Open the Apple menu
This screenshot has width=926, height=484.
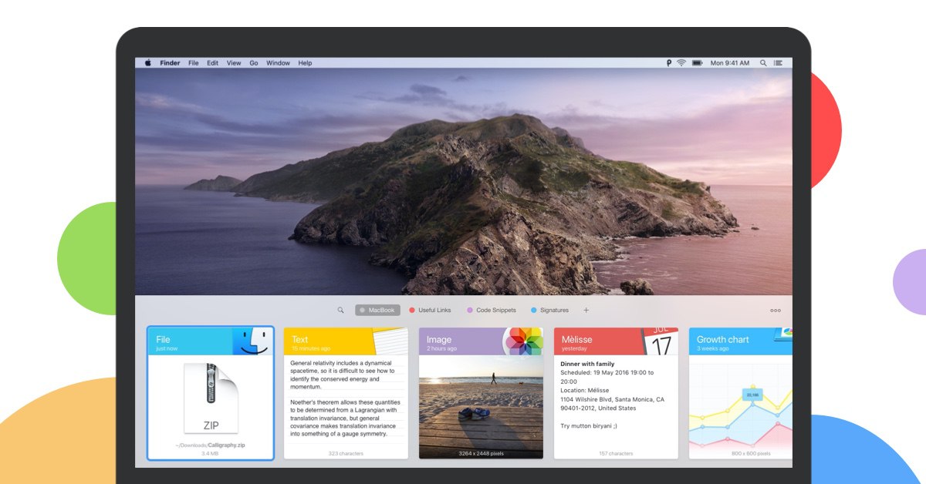148,63
